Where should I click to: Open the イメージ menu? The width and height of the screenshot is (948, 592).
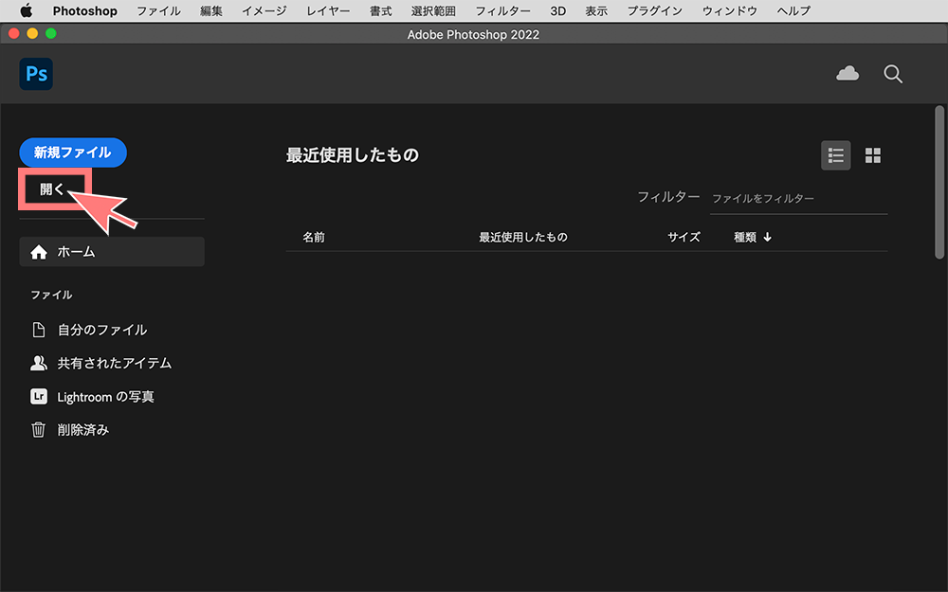(x=264, y=10)
